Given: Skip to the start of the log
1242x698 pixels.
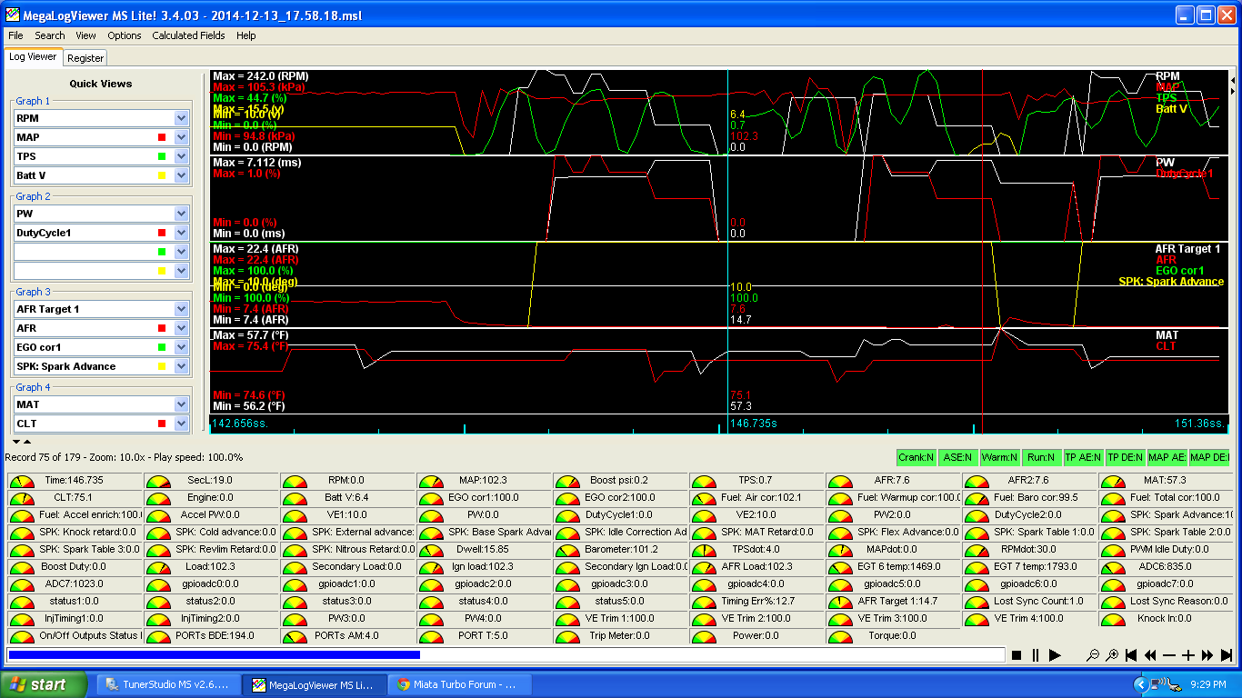Looking at the screenshot, I should pyautogui.click(x=1130, y=654).
